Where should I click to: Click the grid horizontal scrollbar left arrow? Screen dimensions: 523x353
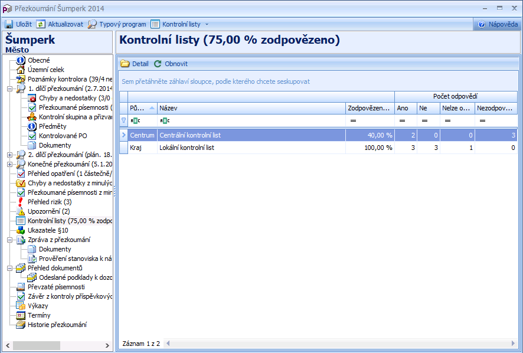point(168,344)
